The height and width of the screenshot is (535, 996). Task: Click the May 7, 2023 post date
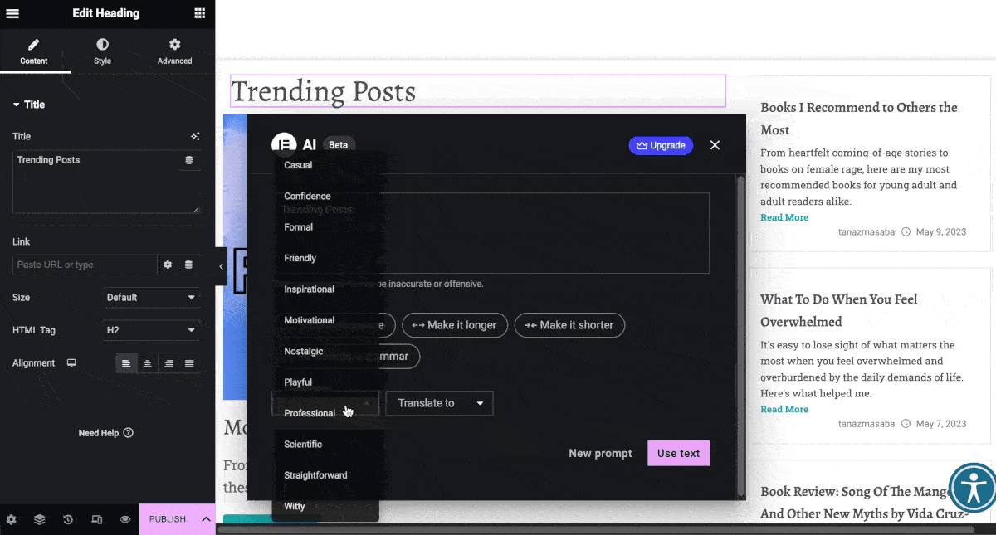(941, 424)
